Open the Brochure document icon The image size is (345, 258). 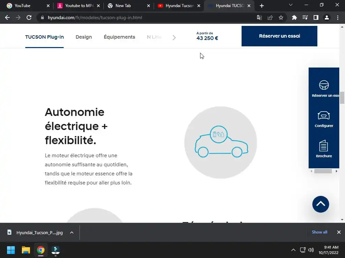click(324, 146)
